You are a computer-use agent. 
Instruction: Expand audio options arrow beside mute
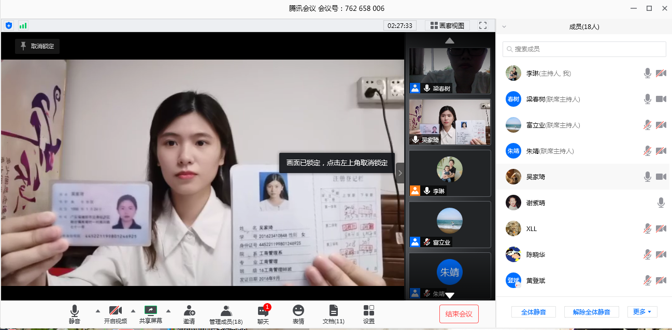tap(98, 311)
